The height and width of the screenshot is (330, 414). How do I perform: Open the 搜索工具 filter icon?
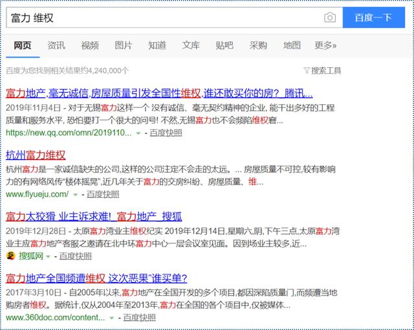pos(307,71)
